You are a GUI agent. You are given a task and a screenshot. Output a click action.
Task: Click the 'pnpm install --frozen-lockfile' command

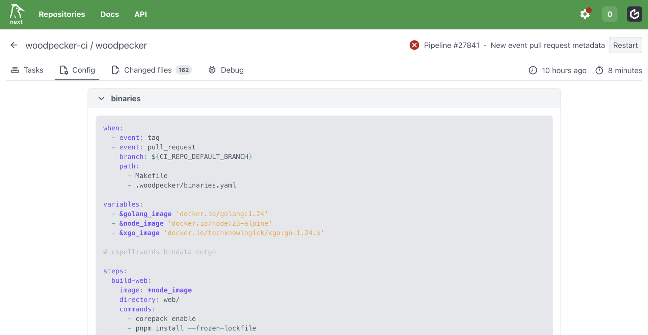pos(196,328)
